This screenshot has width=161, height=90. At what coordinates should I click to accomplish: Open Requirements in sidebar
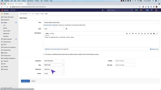[7, 42]
